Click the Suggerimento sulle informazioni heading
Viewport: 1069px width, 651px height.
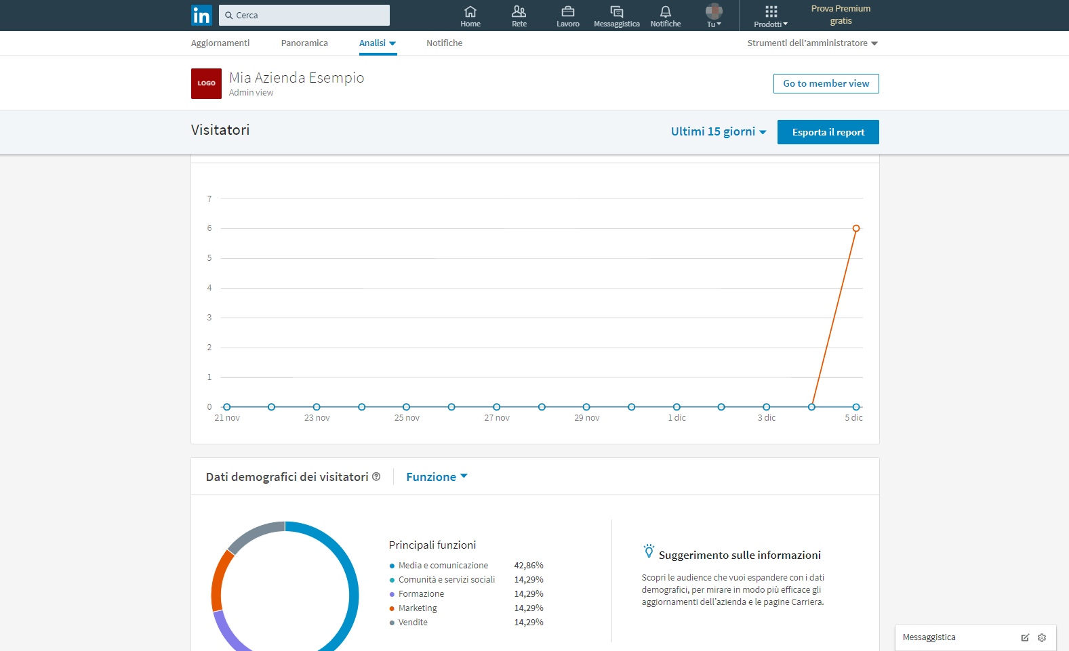click(740, 555)
